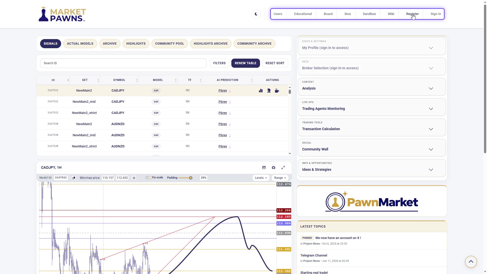Switch to COMMUNITY POOL tab
487x274 pixels.
point(170,44)
